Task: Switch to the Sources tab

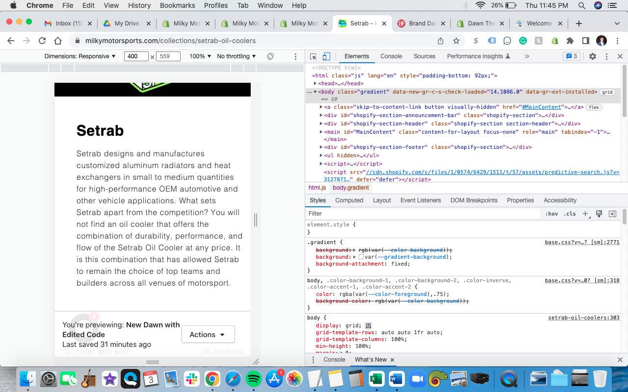Action: coord(424,56)
